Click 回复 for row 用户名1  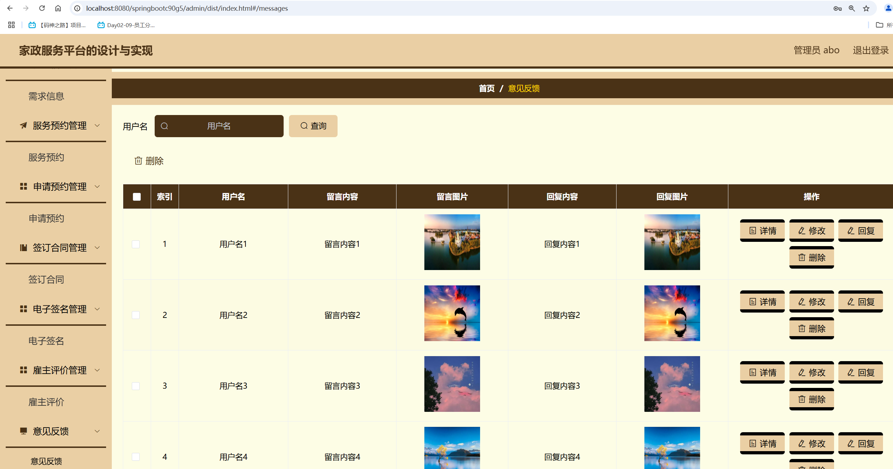click(860, 231)
